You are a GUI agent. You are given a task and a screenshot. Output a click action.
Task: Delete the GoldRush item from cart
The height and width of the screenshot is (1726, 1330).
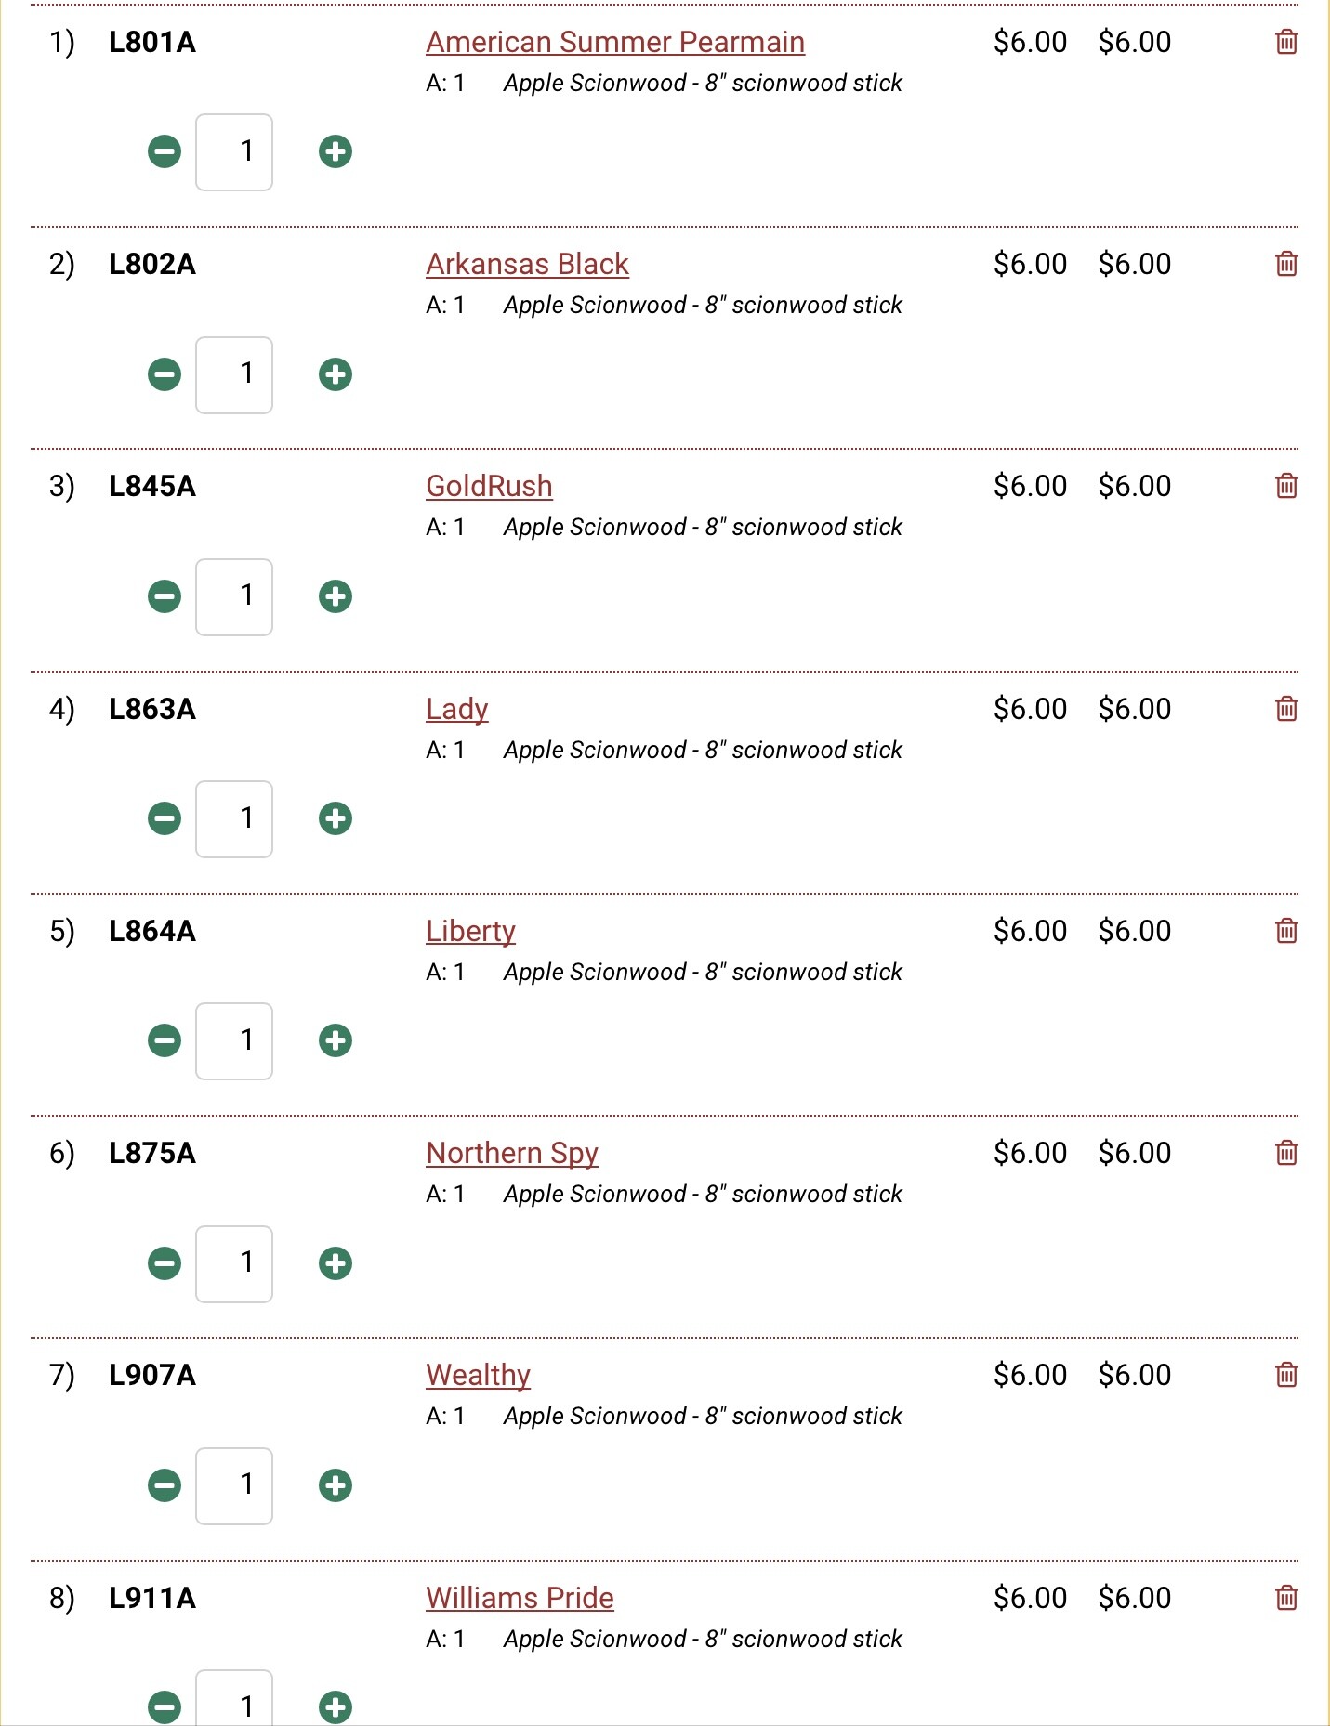point(1286,486)
